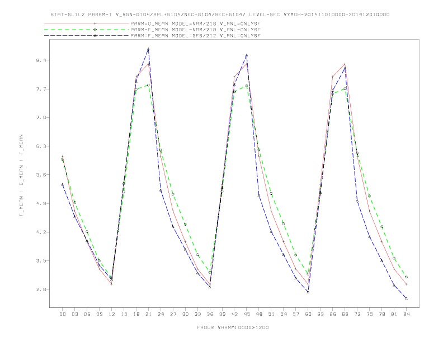Click x-axis hour label 15
This screenshot has height=342, width=443.
pyautogui.click(x=124, y=314)
